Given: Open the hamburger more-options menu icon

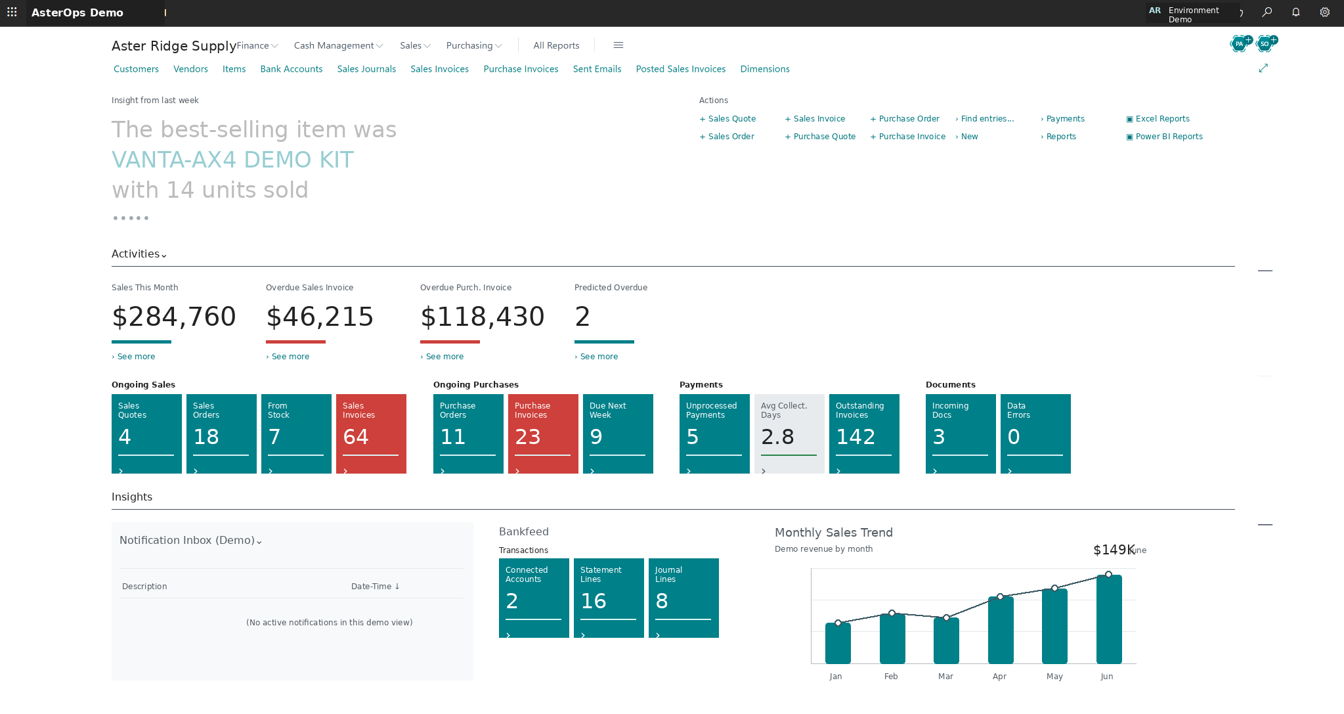Looking at the screenshot, I should click(618, 45).
